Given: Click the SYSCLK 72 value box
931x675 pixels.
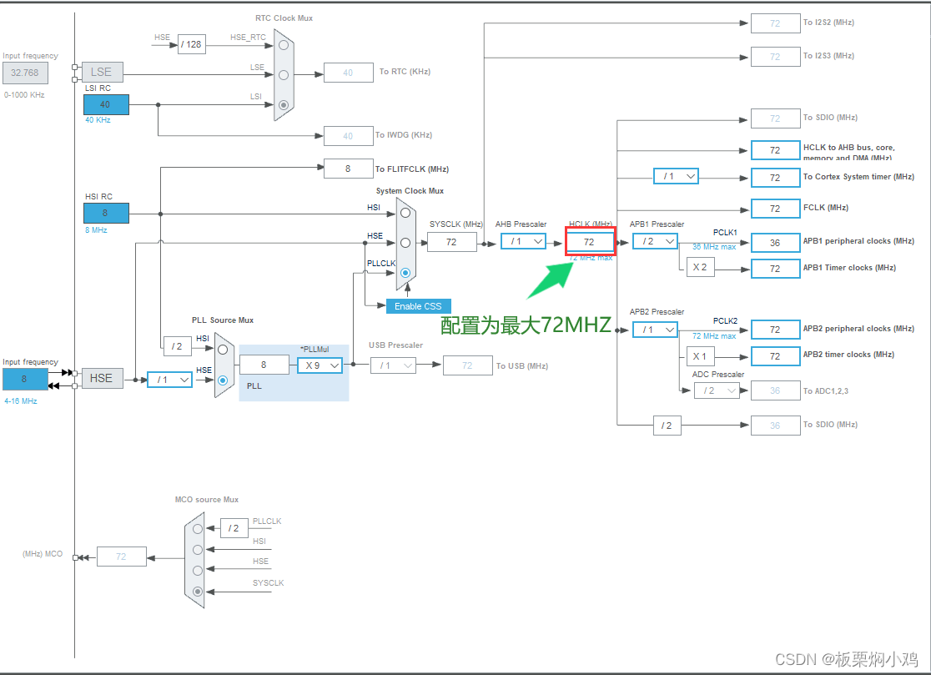Looking at the screenshot, I should (452, 241).
